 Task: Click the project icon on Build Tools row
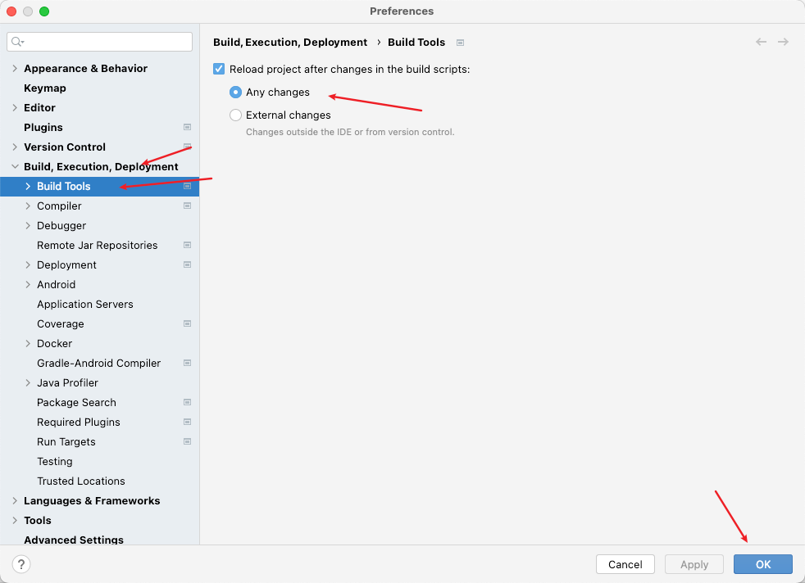188,186
